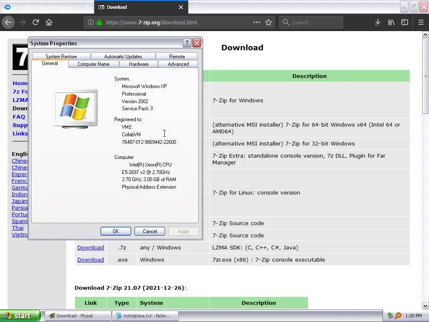Click 'Download 7-Zip 21.07 (2021-12-26)' heading
The height and width of the screenshot is (322, 429).
130,288
